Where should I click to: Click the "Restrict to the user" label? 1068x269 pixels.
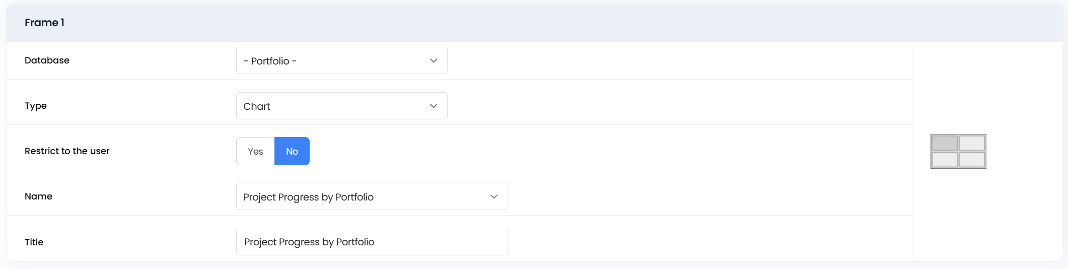point(67,151)
